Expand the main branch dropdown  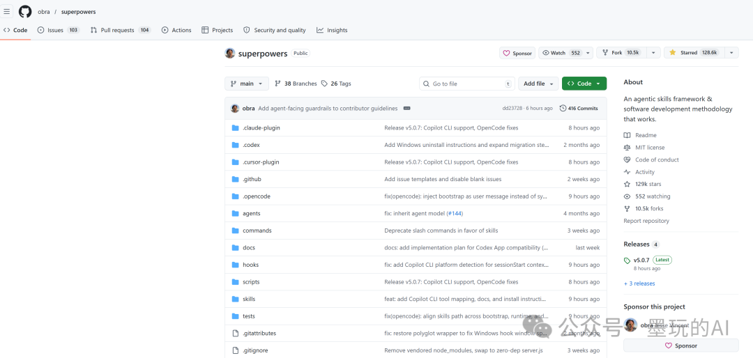[x=246, y=84]
